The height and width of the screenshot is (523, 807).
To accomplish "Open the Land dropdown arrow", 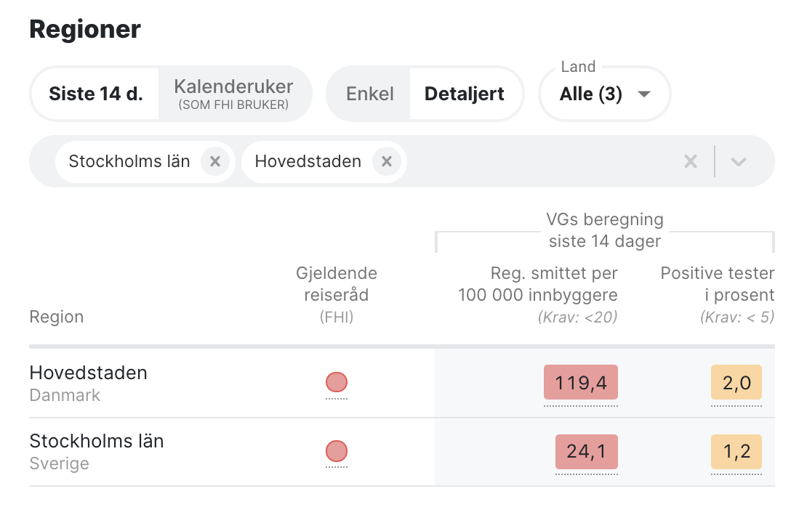I will pos(643,94).
